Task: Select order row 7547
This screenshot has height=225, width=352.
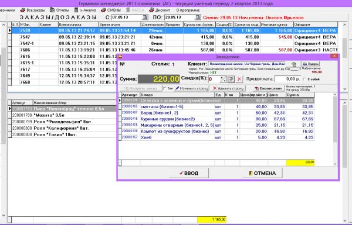Action: 175,37
